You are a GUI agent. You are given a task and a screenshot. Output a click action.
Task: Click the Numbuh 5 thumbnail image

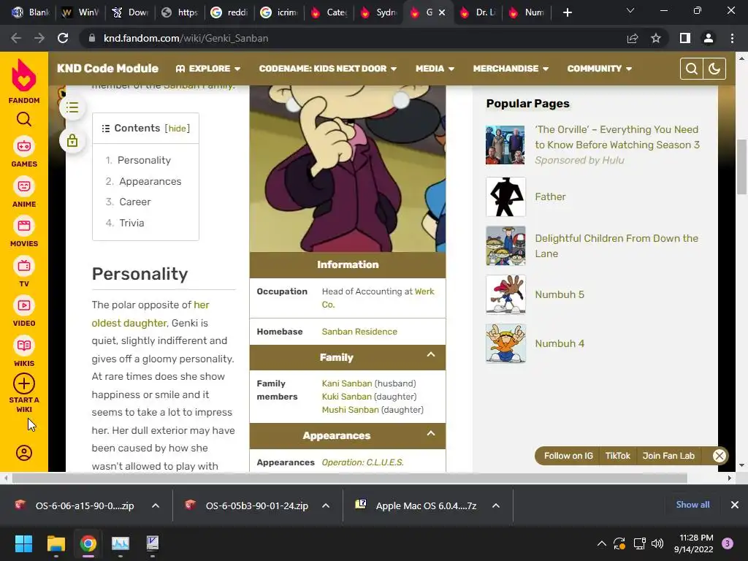[505, 294]
